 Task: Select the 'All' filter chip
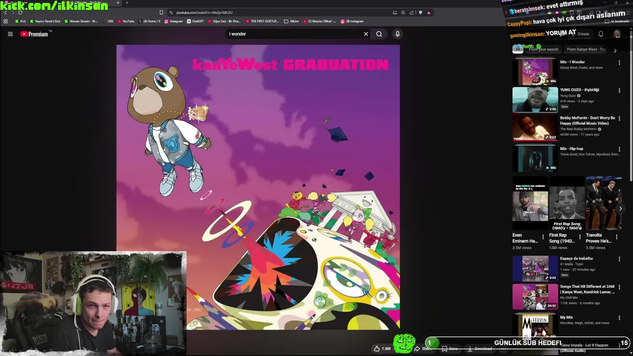coord(518,49)
